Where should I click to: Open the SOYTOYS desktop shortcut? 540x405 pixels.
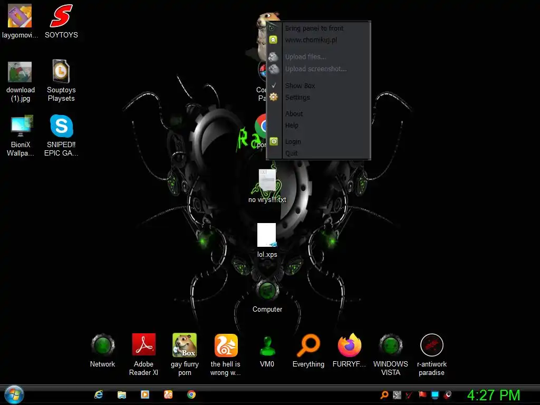pos(61,21)
